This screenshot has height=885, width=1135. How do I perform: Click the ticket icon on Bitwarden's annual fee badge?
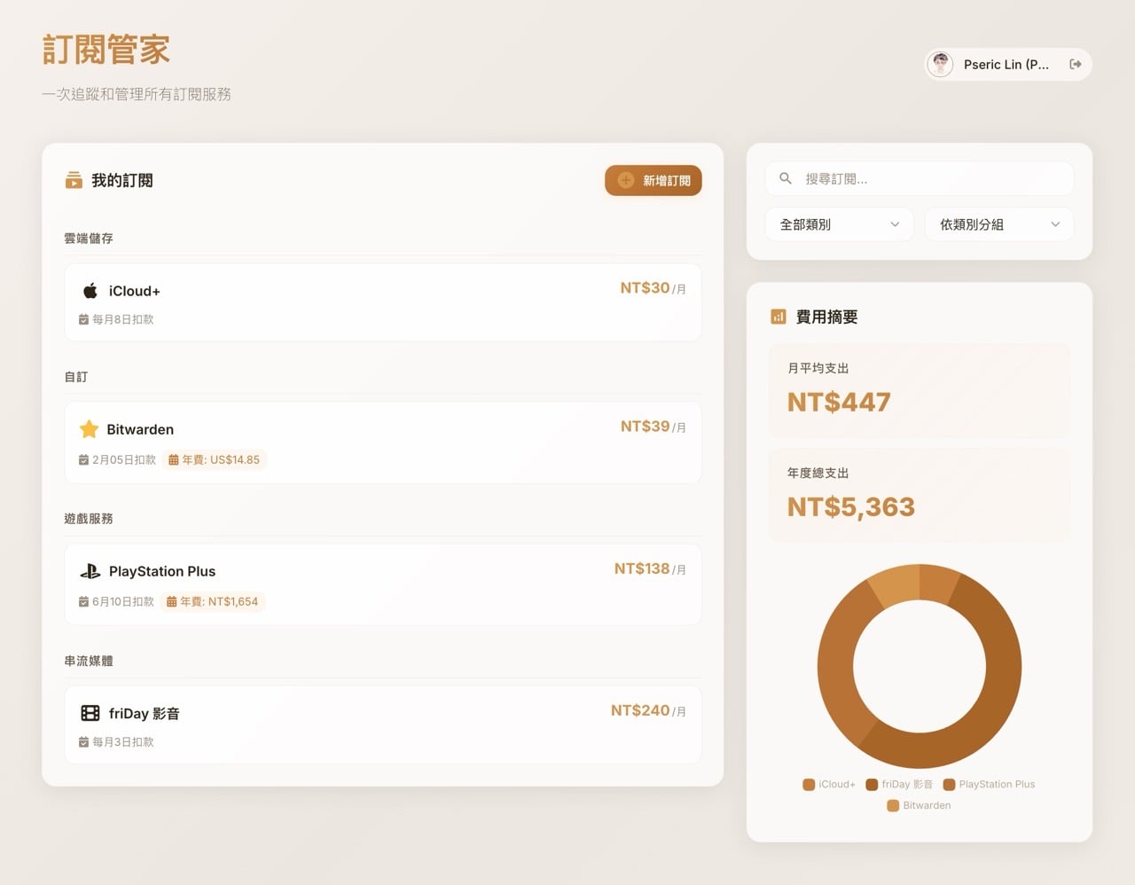click(173, 459)
